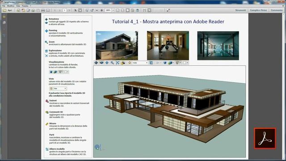Image resolution: width=286 pixels, height=161 pixels.
Task: Go to previous page arrow
Action: pyautogui.click(x=55, y=10)
